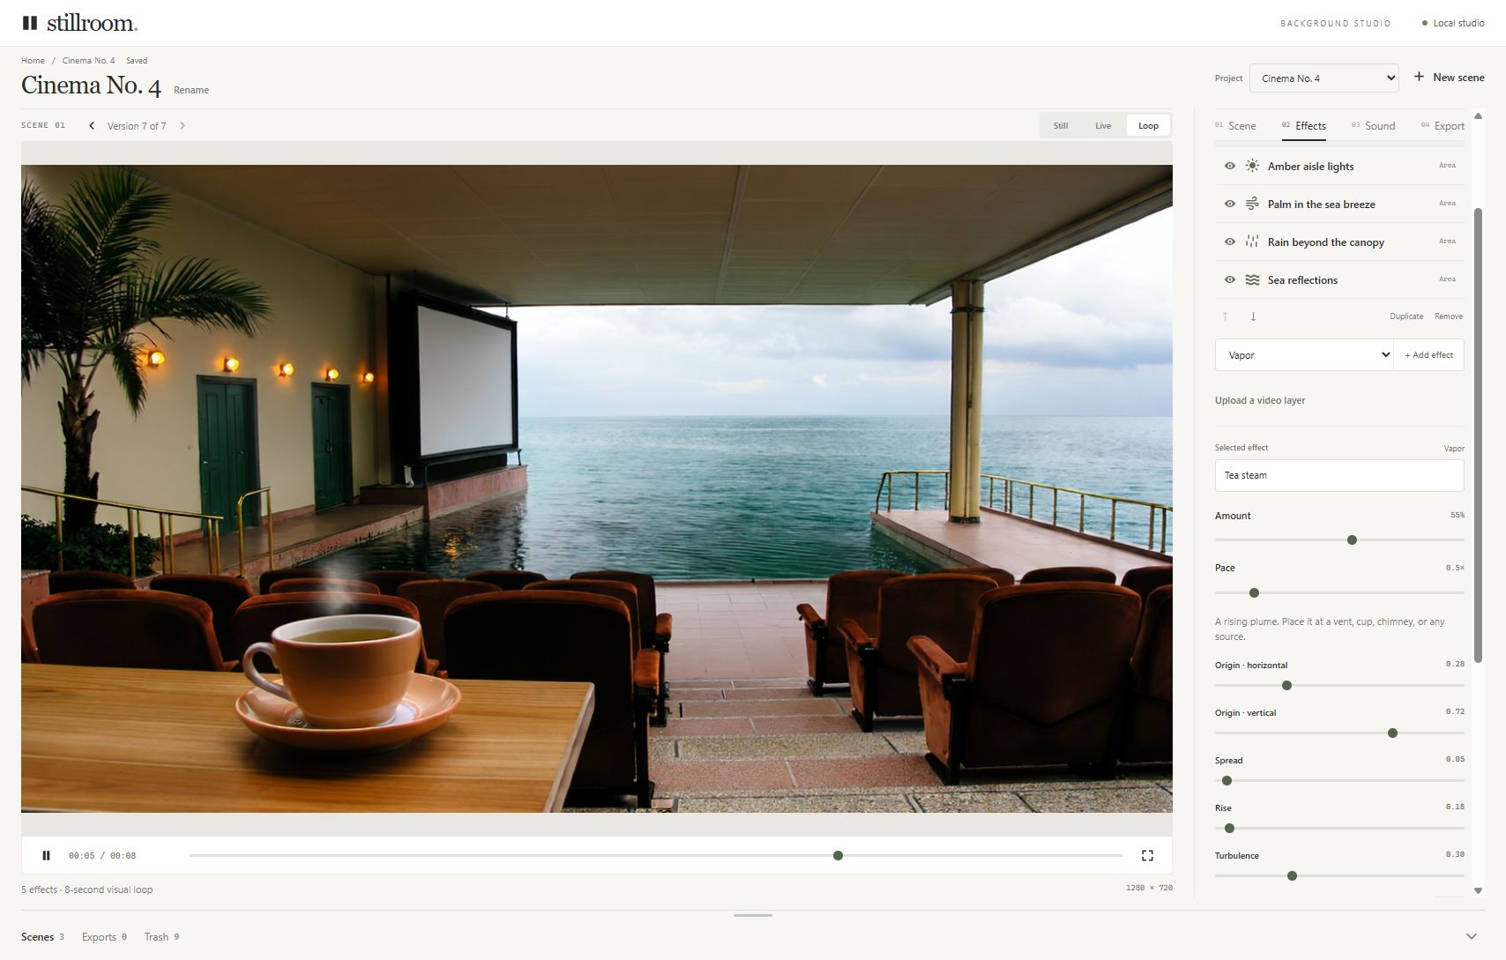The height and width of the screenshot is (960, 1506).
Task: Expand the bottom panel chevron
Action: click(1471, 936)
